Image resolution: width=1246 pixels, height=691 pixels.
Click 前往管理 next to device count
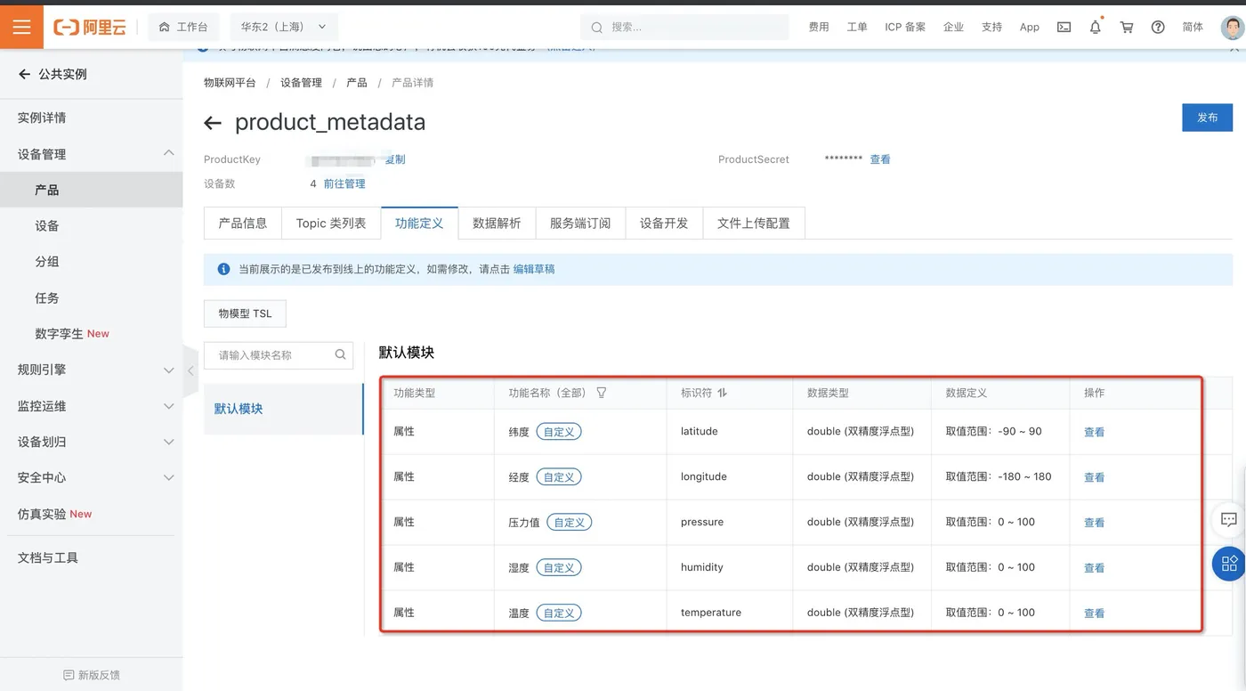pyautogui.click(x=344, y=183)
